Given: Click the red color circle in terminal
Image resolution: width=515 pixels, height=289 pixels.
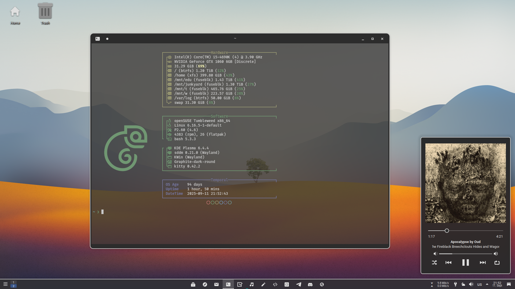Looking at the screenshot, I should pyautogui.click(x=208, y=203).
